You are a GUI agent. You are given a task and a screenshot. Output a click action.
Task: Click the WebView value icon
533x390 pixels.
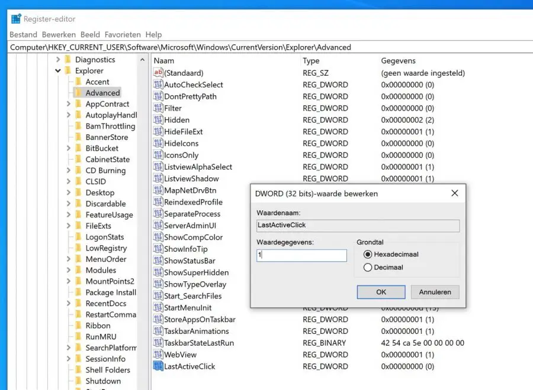(158, 355)
